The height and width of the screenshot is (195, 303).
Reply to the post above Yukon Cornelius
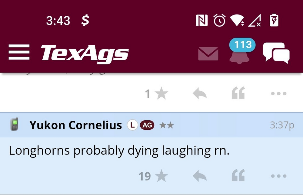[x=200, y=94]
